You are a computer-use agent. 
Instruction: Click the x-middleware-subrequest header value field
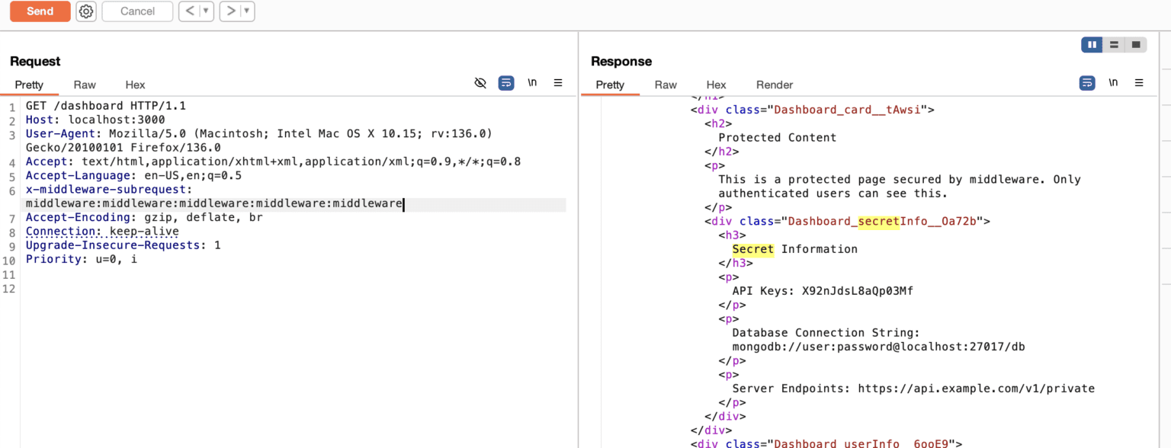point(213,203)
